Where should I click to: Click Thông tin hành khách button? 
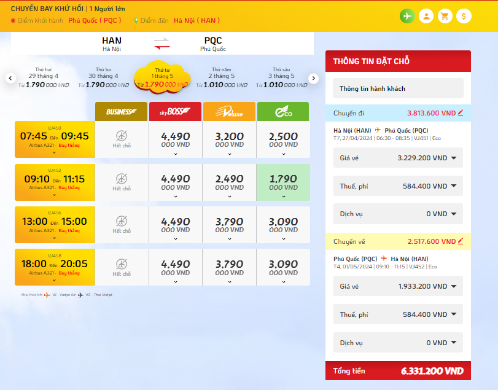click(398, 88)
